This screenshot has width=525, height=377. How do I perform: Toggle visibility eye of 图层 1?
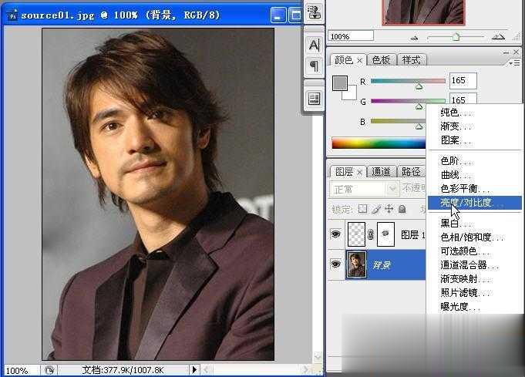click(x=335, y=234)
